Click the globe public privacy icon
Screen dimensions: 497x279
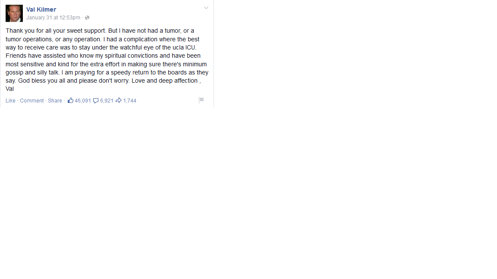tap(87, 18)
